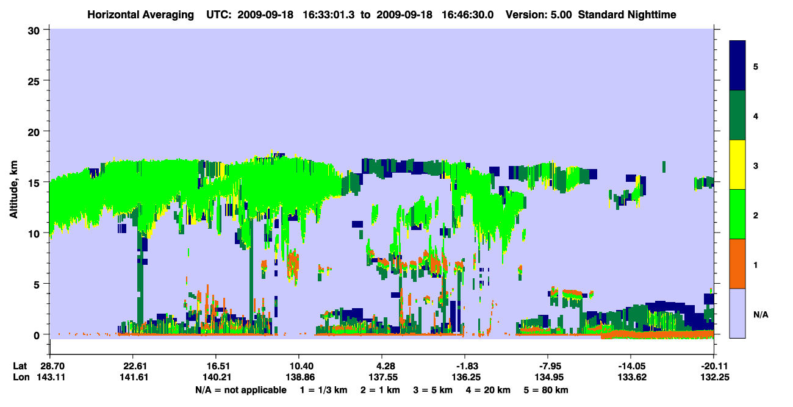Click the latitude -20.11 axis label

point(713,366)
